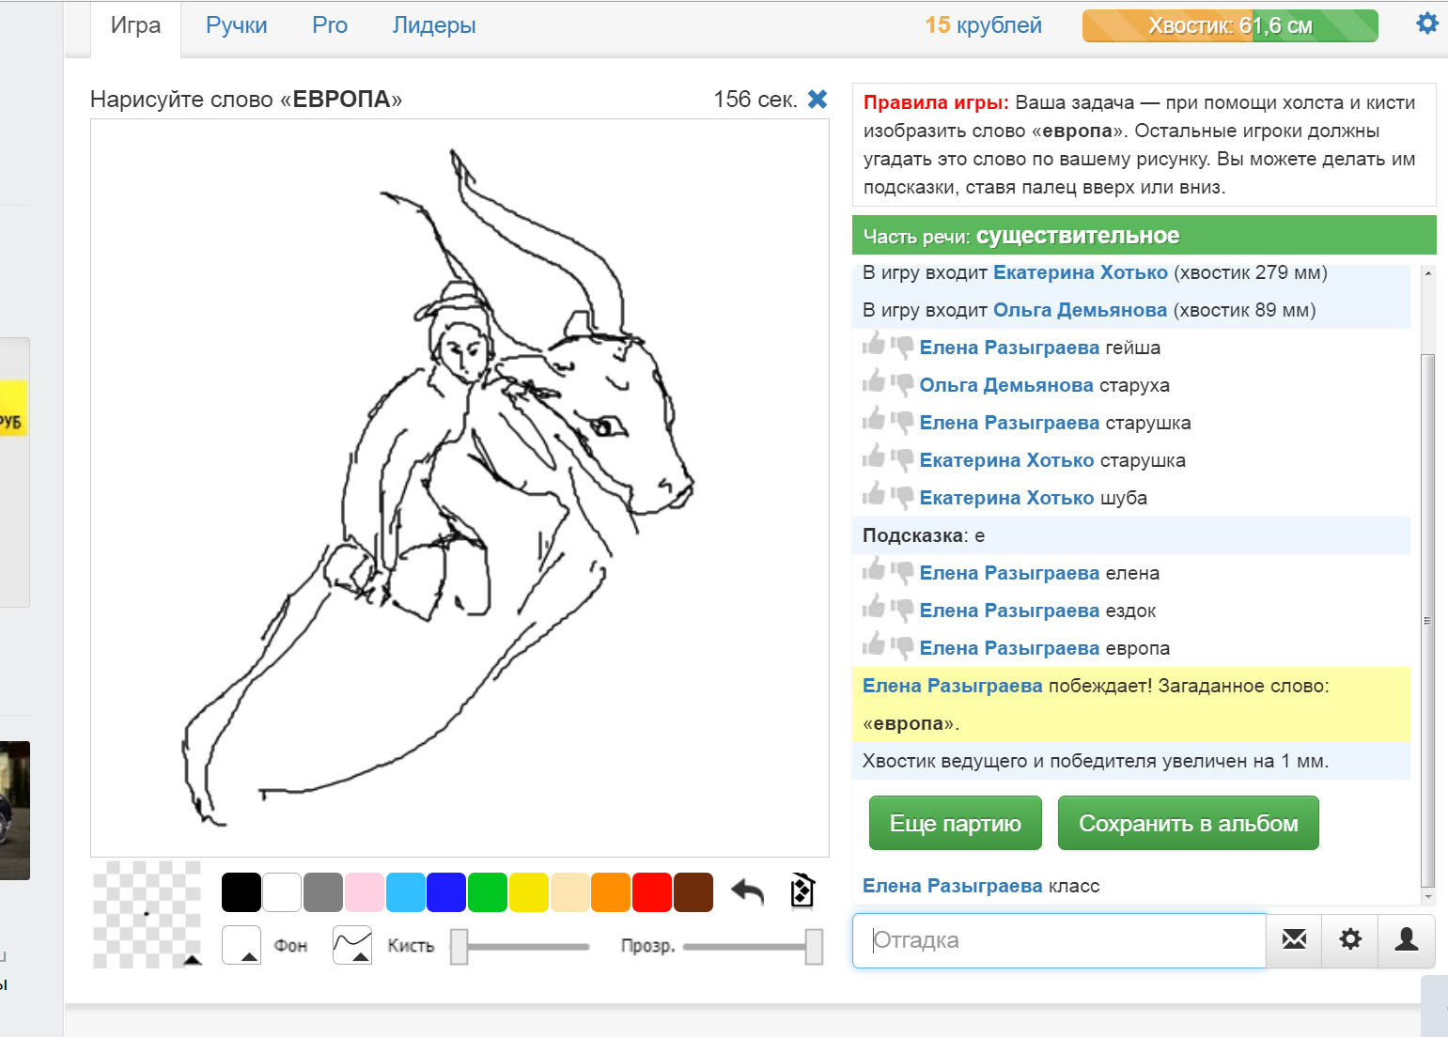Give thumbs up to the guess «гейша»

874,345
